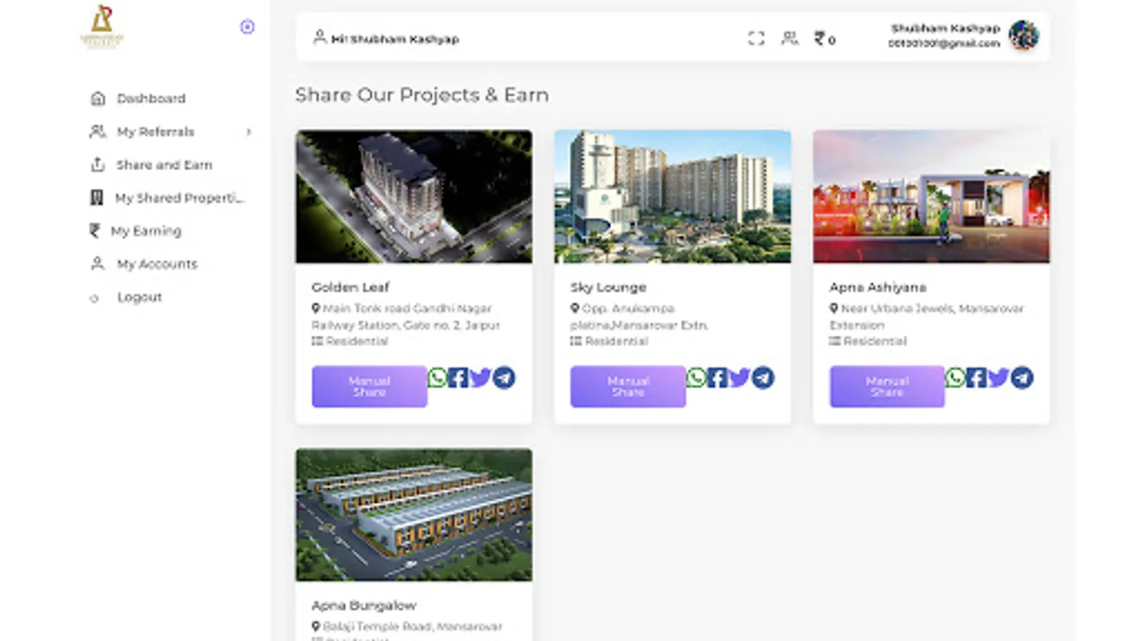Open the Apna Ashiyana property image
Image resolution: width=1140 pixels, height=641 pixels.
[x=931, y=197]
